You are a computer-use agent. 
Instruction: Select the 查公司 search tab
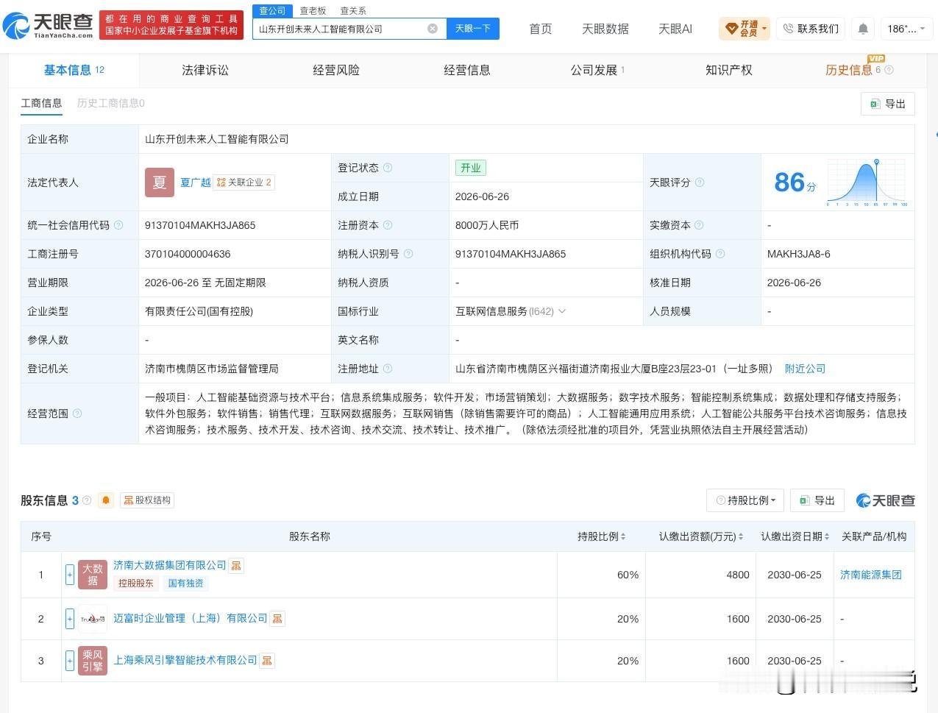[272, 10]
